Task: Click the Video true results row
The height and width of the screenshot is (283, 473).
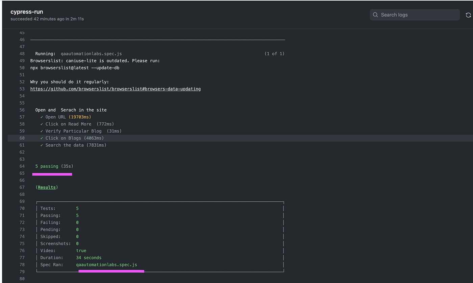Action: point(63,251)
